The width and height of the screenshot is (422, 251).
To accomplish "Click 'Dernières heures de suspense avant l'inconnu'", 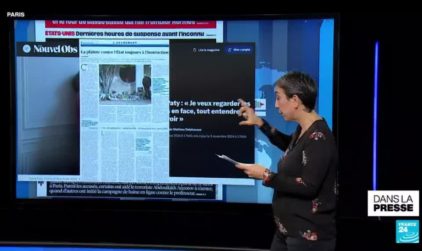I will [140, 34].
